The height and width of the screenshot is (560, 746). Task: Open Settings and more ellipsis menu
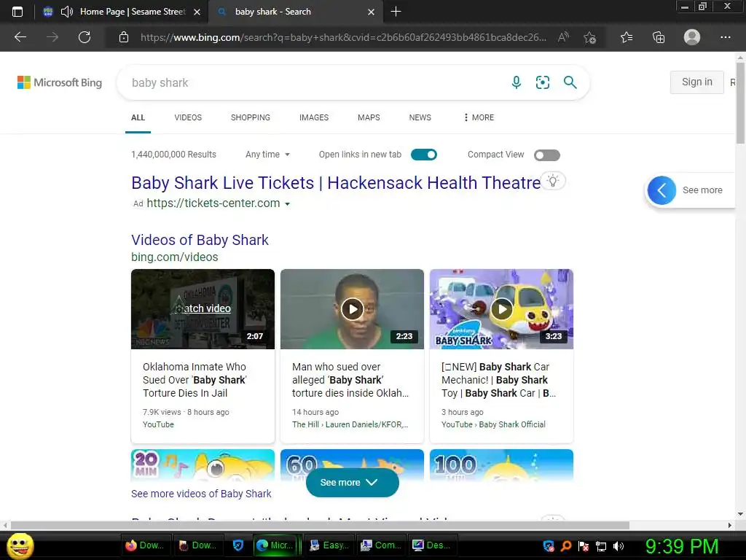click(726, 37)
